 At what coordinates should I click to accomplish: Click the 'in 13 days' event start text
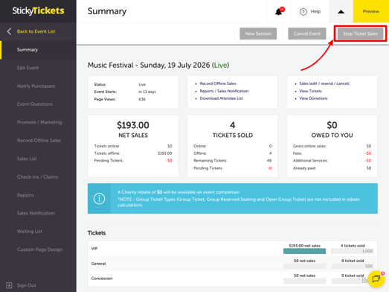[x=147, y=92]
